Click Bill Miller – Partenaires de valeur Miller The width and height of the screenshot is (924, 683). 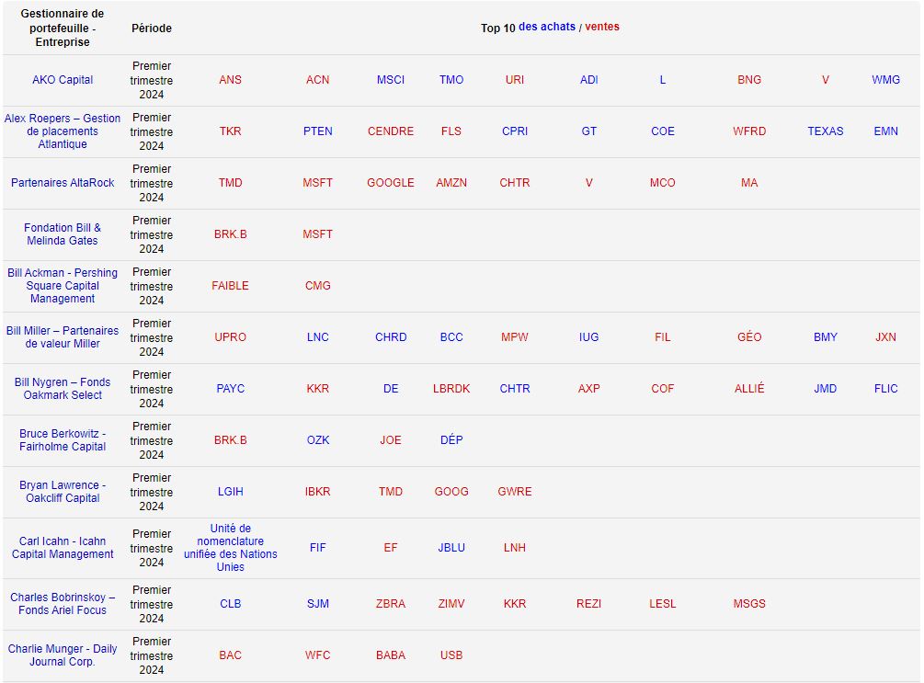tap(63, 337)
